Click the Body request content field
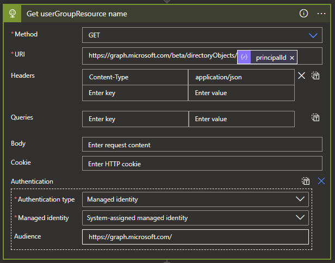The height and width of the screenshot is (263, 335). tap(195, 145)
